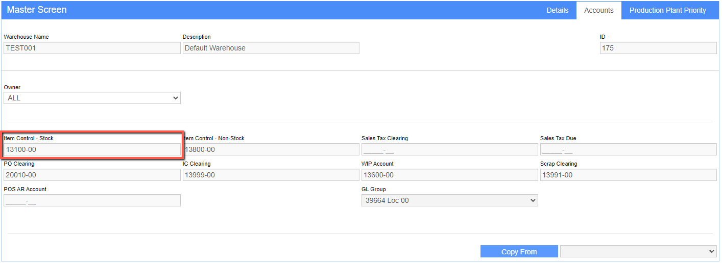Click the Scrap Clearing field

(x=629, y=175)
